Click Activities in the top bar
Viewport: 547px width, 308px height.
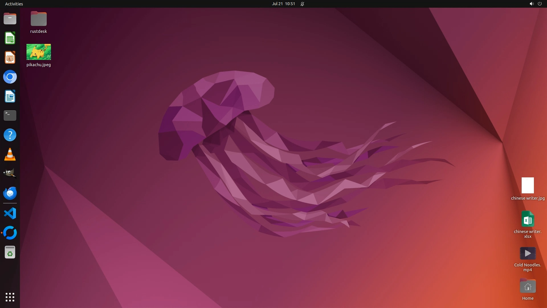[14, 4]
